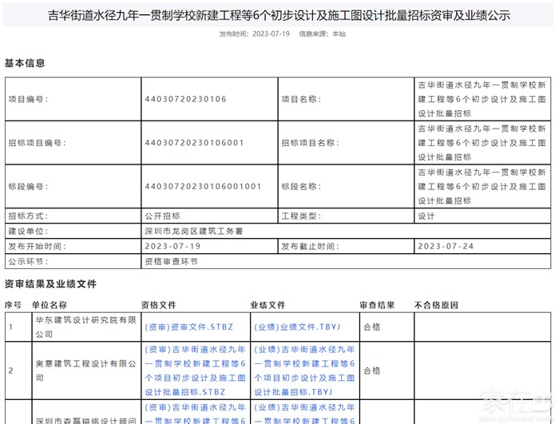Click section number 44030720230106001001 cell
The height and width of the screenshot is (424, 559).
pos(203,187)
